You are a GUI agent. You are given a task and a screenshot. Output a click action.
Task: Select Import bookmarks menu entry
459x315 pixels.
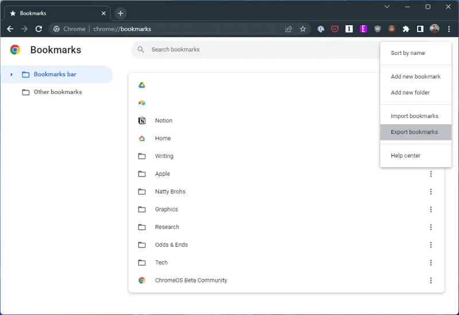point(414,116)
